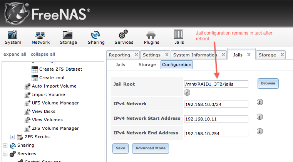This screenshot has width=293, height=162.
Task: Click the Sharing tree icon
Action: point(13,145)
